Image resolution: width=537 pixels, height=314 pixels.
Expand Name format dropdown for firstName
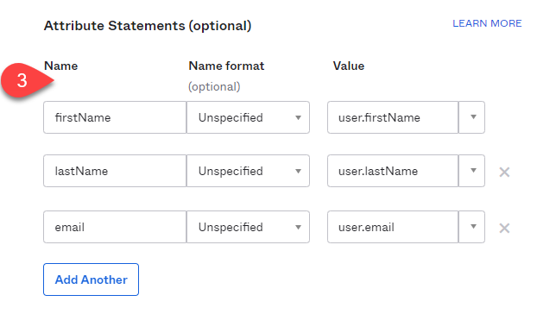point(248,117)
